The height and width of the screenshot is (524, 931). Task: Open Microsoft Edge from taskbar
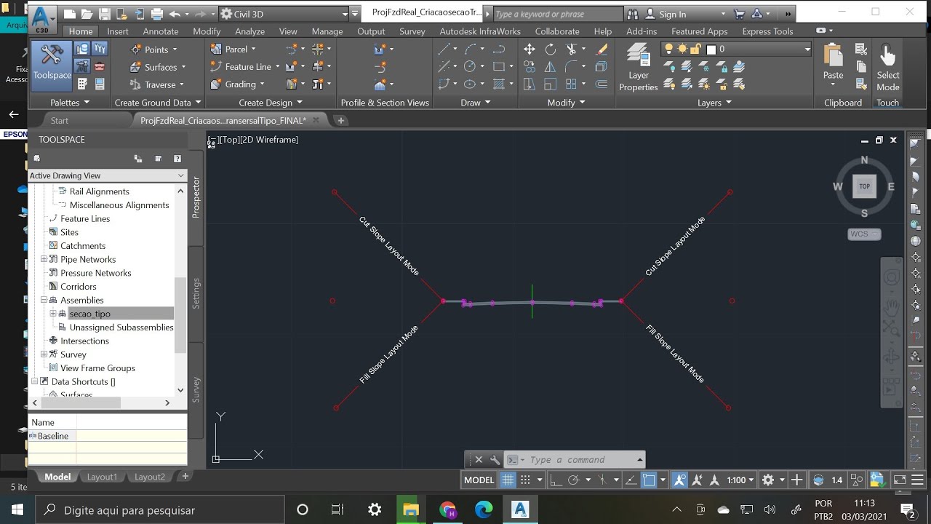(483, 510)
